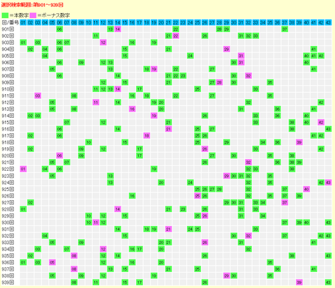Select the 回/番号 header corner cell
The height and width of the screenshot is (288, 335).
click(10, 22)
